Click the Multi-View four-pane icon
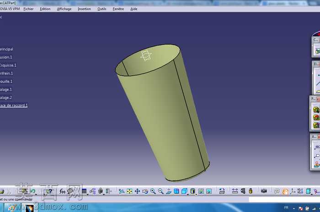The image size is (320, 212). tap(176, 191)
